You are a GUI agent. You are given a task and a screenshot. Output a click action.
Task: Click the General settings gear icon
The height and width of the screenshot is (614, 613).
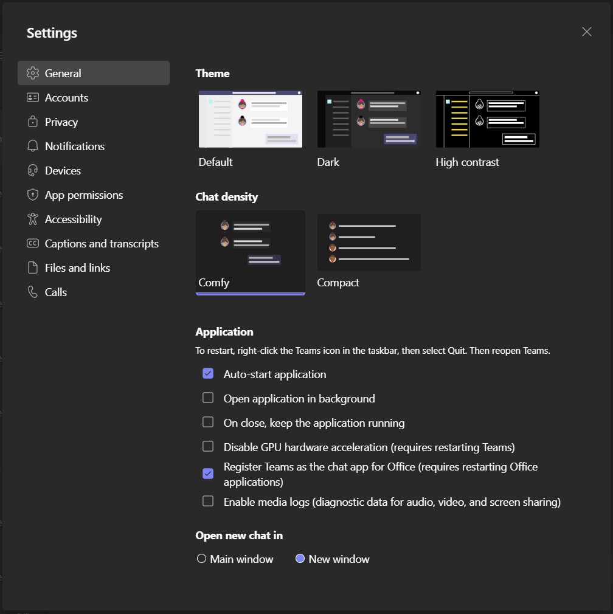point(32,72)
